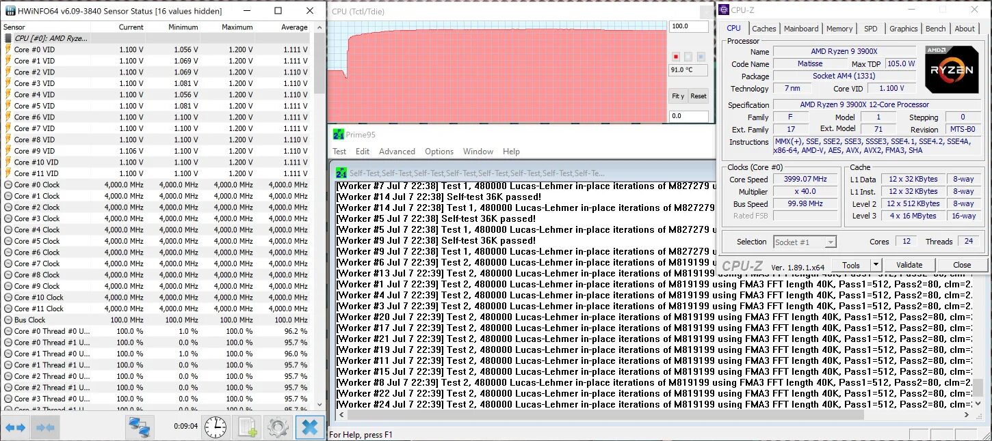
Task: Open the Window menu in Prime95
Action: (478, 152)
